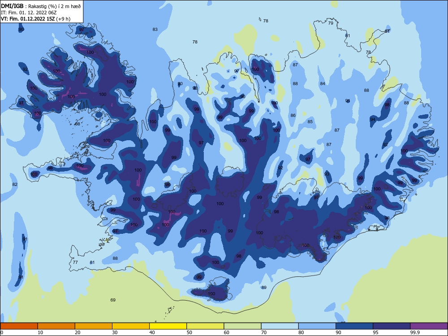Click the '95' legend scale label
Screen dimensions: 448x336
[376, 332]
